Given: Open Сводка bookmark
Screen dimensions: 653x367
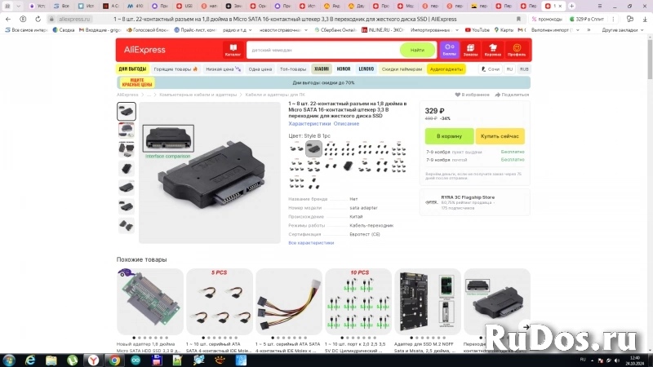Looking at the screenshot, I should [64, 30].
